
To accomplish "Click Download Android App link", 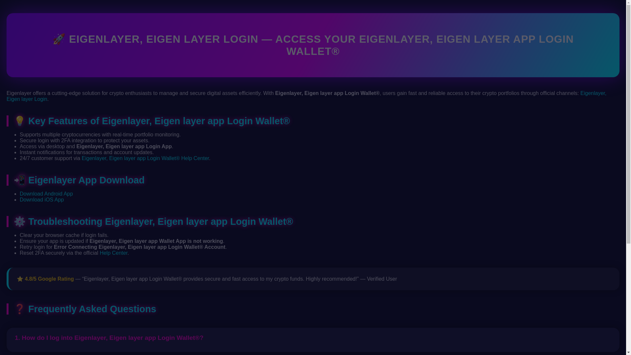I will click(x=46, y=194).
